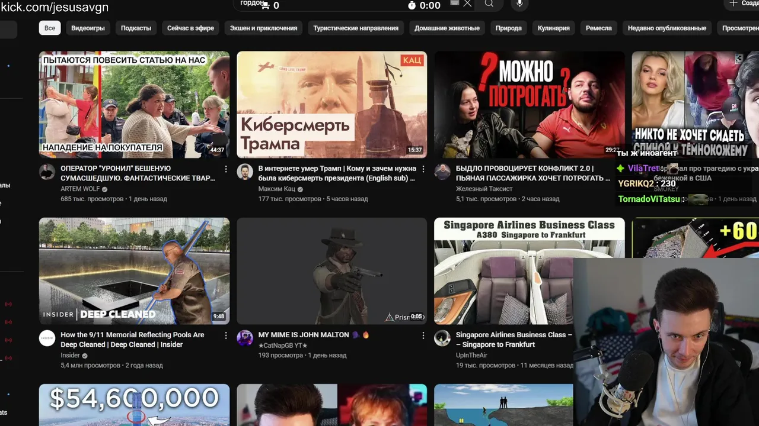The image size is (759, 426).
Task: Open more options for John Malton video
Action: click(x=423, y=335)
